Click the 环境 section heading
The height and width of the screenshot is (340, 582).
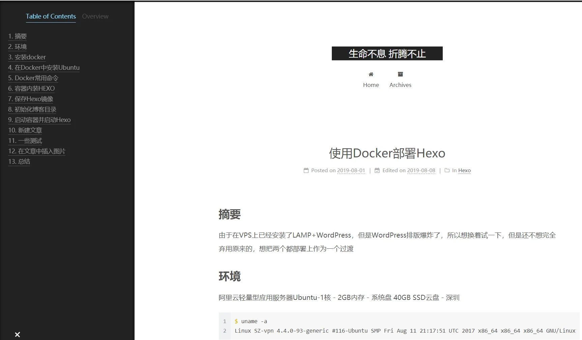pos(230,276)
